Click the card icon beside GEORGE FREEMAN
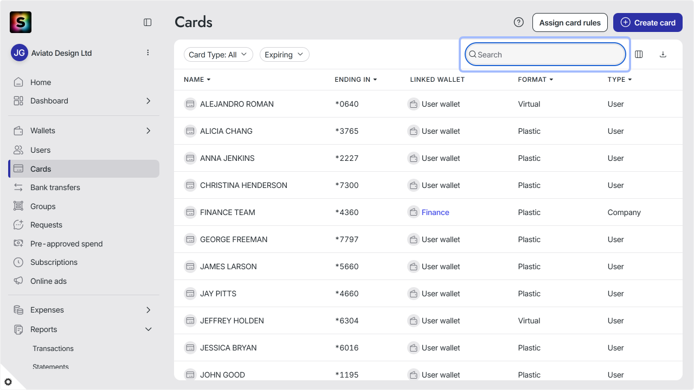 coord(190,239)
